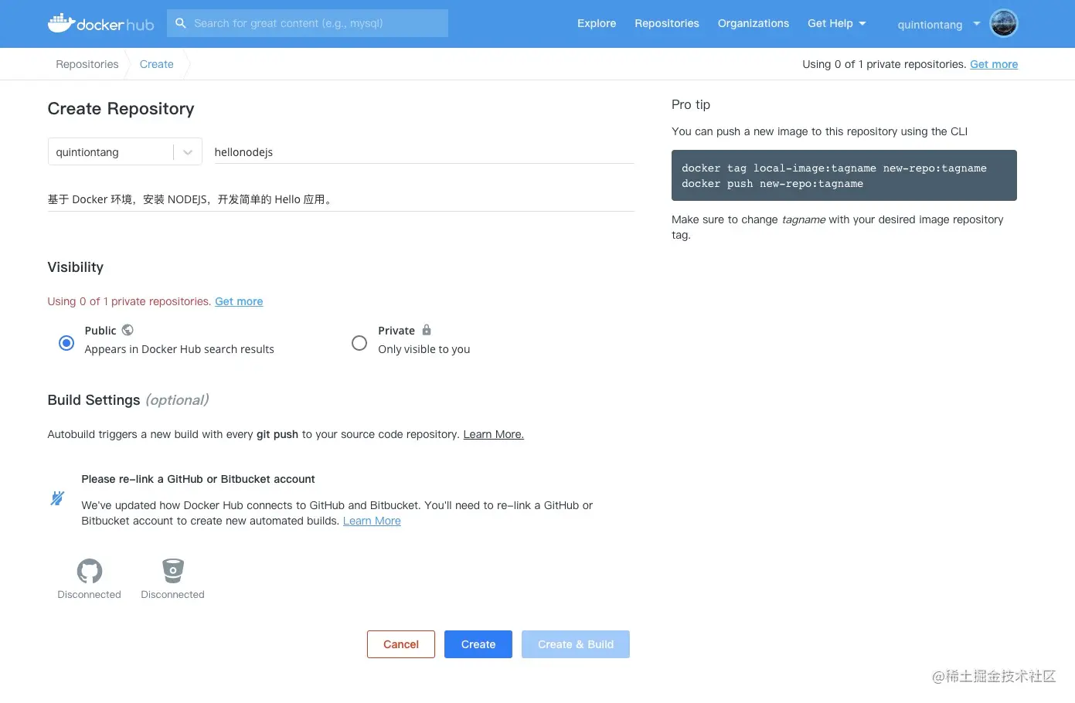
Task: Click 'Only visible to you' text
Action: click(x=424, y=349)
